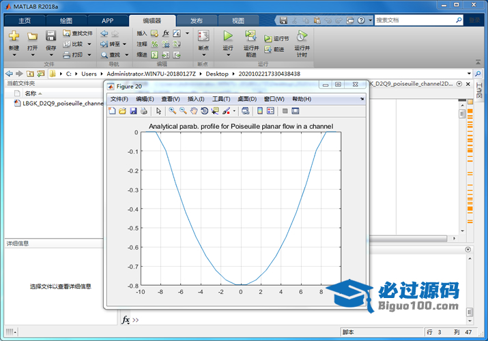Click the New (新建) file icon

14,36
